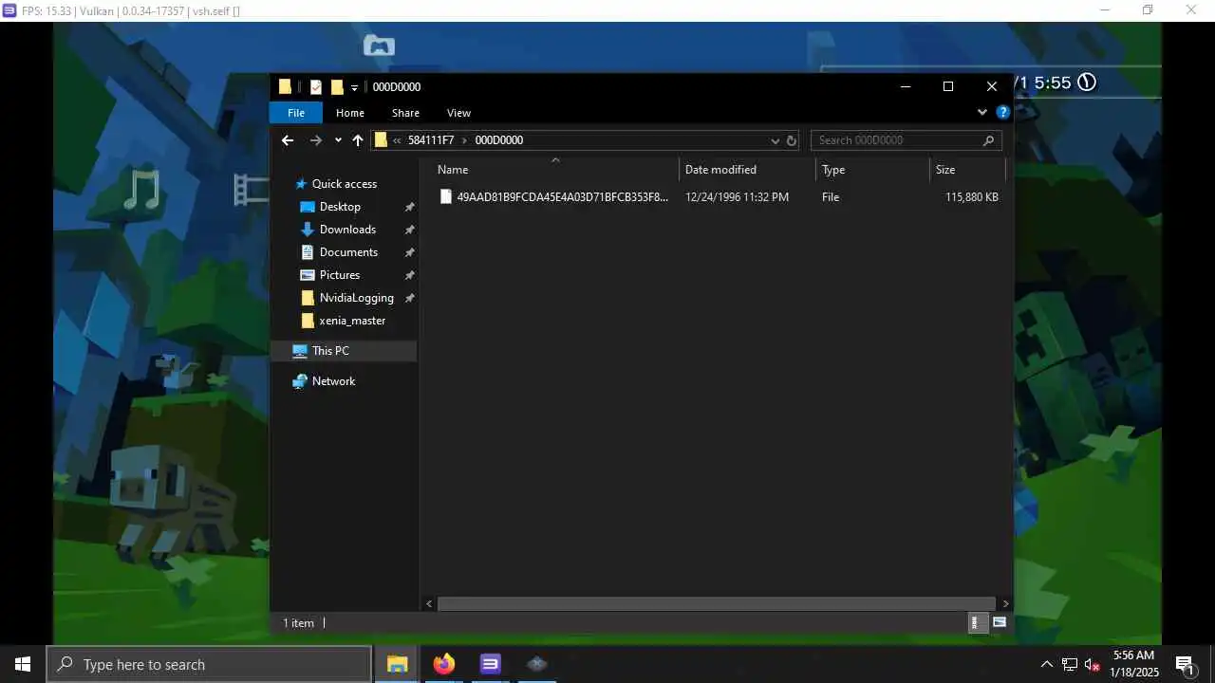Click the file's 12/24/1996 11:32 PM date

coord(737,197)
